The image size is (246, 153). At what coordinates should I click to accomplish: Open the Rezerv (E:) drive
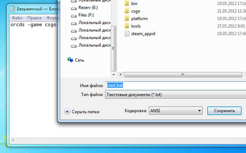coord(84,8)
